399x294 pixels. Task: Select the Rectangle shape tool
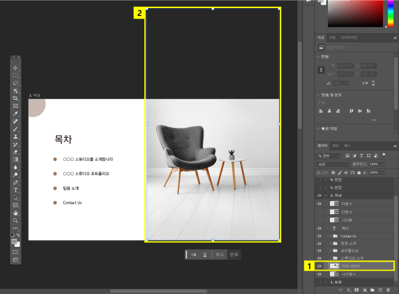click(15, 206)
